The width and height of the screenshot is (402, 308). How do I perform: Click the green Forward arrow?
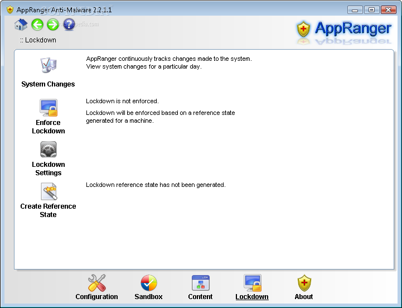point(53,25)
